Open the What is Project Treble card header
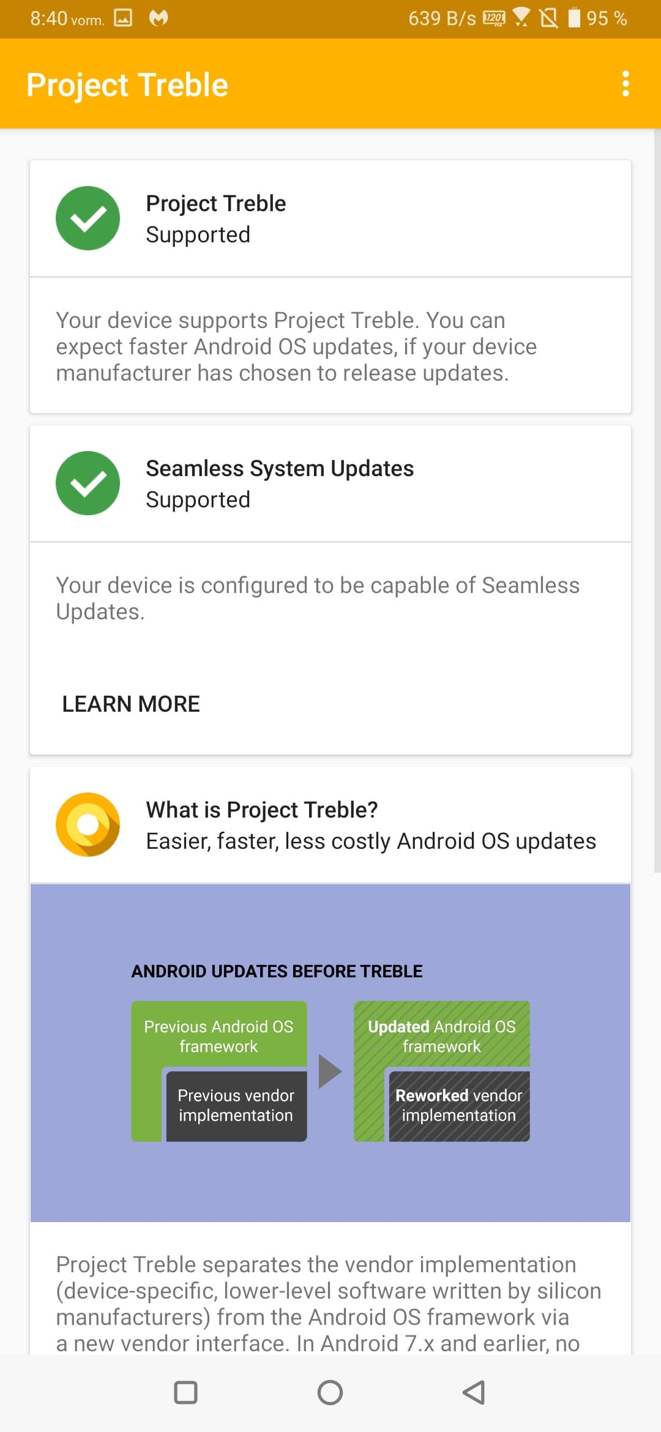This screenshot has width=661, height=1432. click(x=330, y=825)
